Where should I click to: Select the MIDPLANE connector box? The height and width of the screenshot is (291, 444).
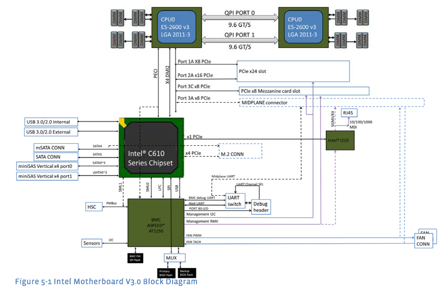coord(332,102)
